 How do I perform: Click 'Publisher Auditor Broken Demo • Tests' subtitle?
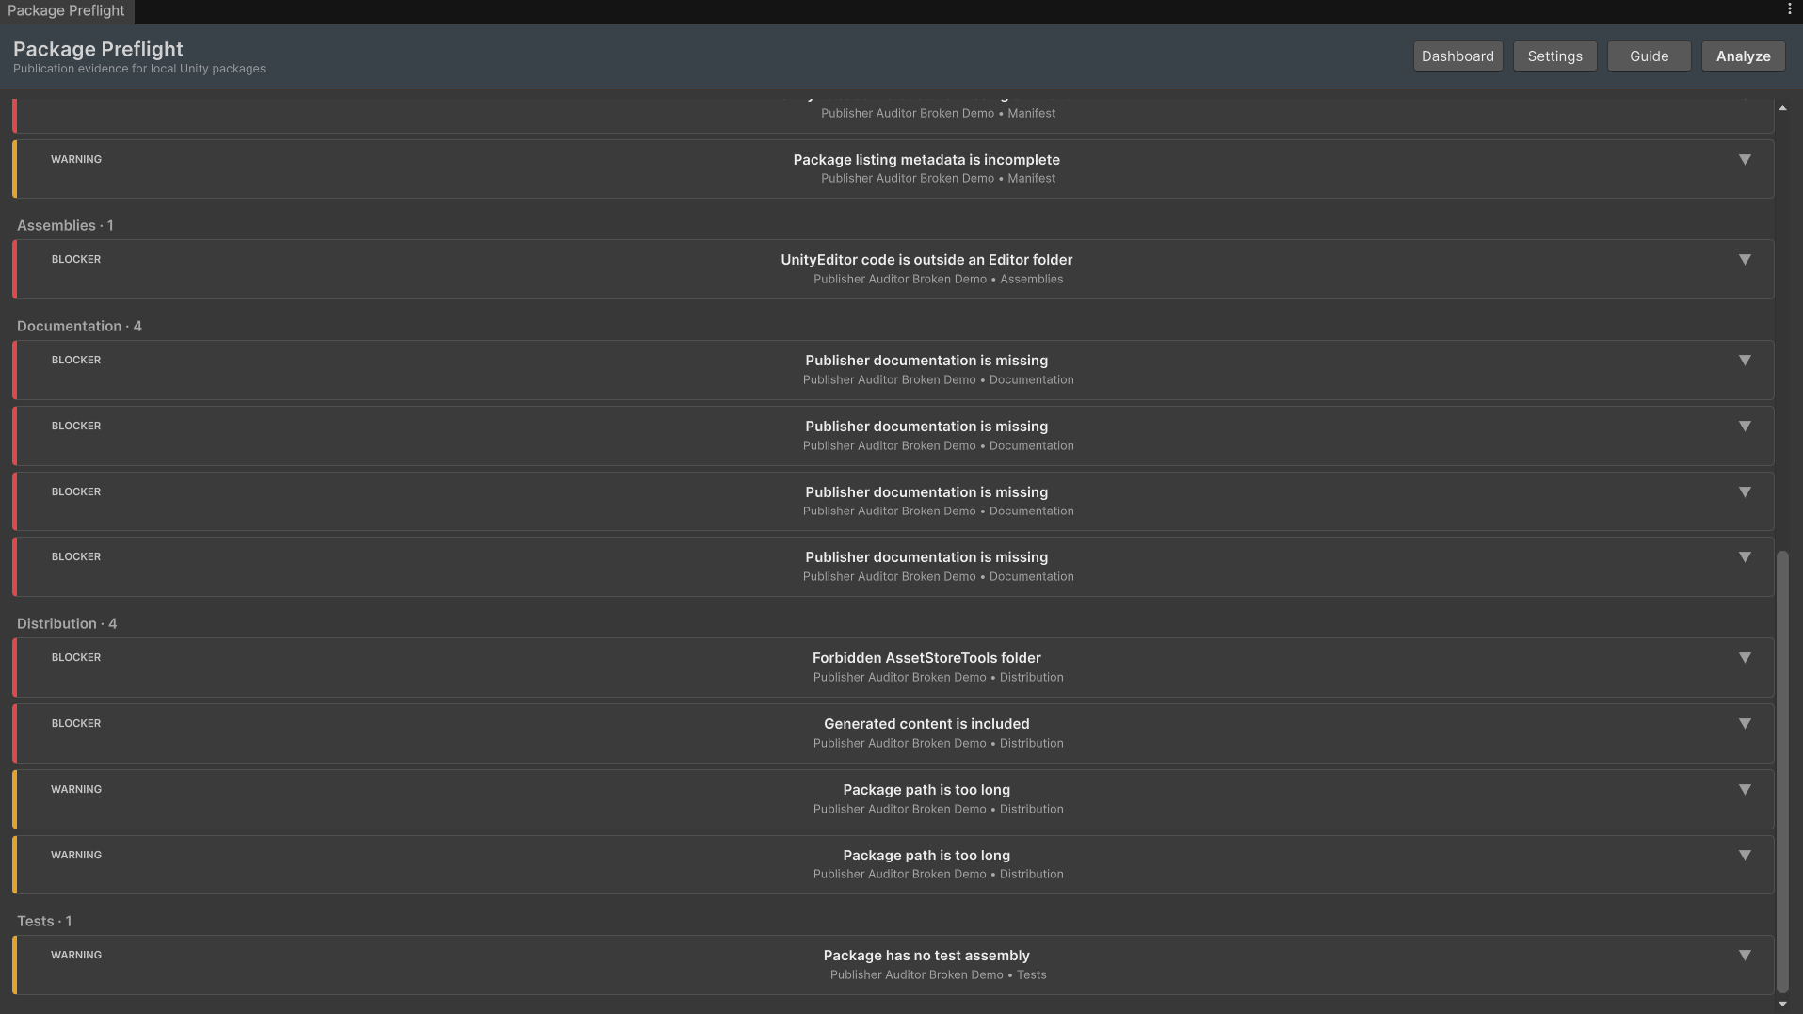pos(939,975)
